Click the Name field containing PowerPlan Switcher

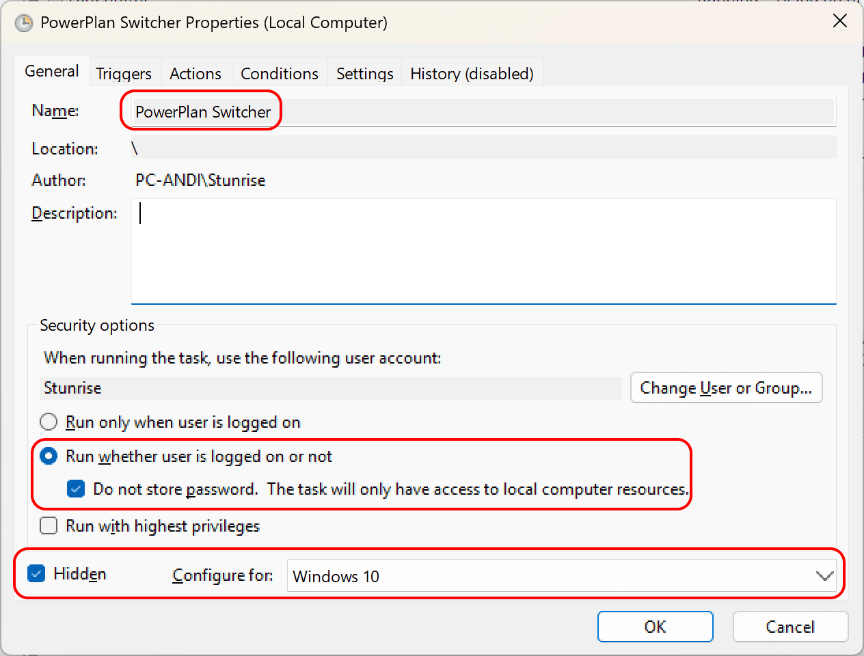[483, 112]
